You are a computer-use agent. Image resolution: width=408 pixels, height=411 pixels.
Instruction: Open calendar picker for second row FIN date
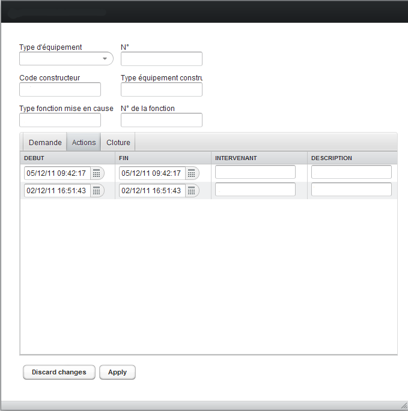(192, 191)
